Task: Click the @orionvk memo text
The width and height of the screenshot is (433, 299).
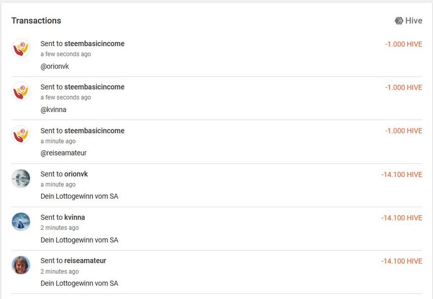Action: tap(55, 66)
